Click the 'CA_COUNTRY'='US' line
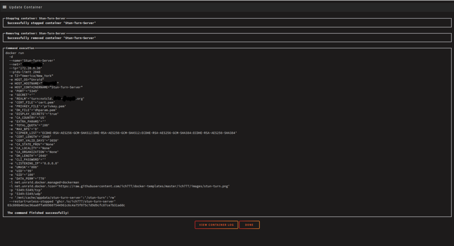The width and height of the screenshot is (454, 246). [x=28, y=118]
